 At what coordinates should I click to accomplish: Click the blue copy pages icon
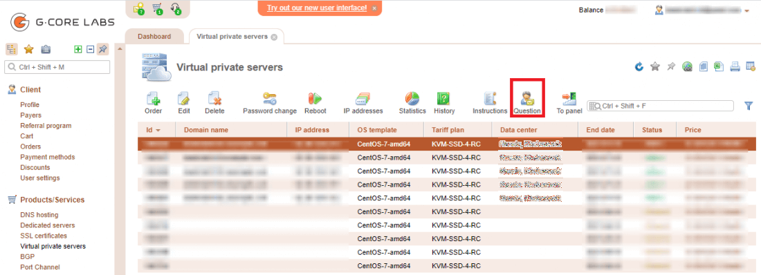(x=704, y=67)
